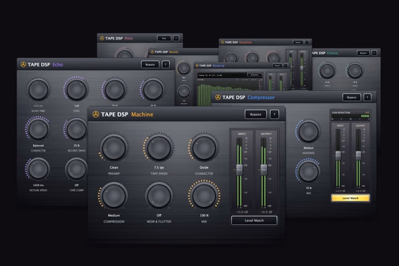The width and height of the screenshot is (399, 266).
Task: Click the Echo Character knob
Action: [x=38, y=129]
